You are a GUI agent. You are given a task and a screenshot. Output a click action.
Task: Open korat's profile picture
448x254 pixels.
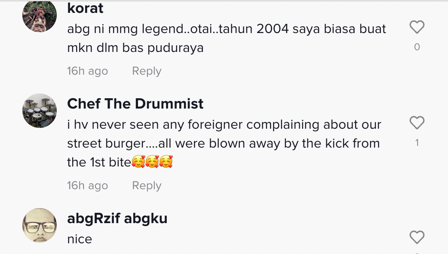click(x=40, y=15)
